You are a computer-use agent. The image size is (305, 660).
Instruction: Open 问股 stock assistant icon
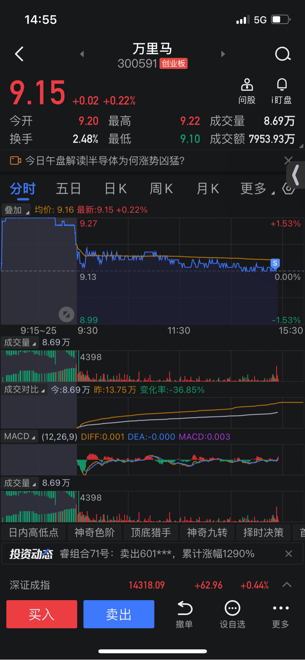(247, 91)
